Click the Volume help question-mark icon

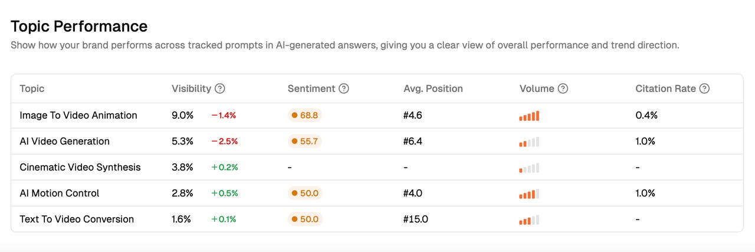tap(563, 89)
